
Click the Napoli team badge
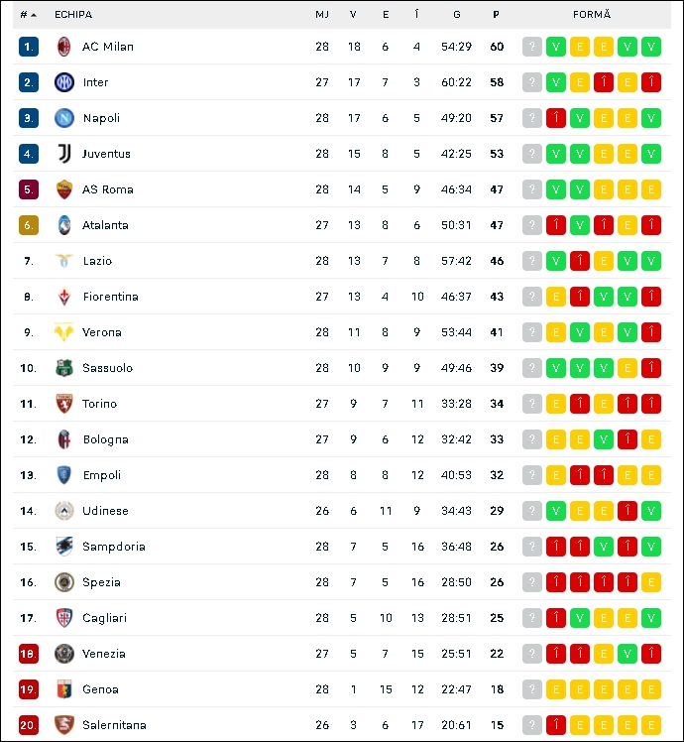pyautogui.click(x=63, y=118)
